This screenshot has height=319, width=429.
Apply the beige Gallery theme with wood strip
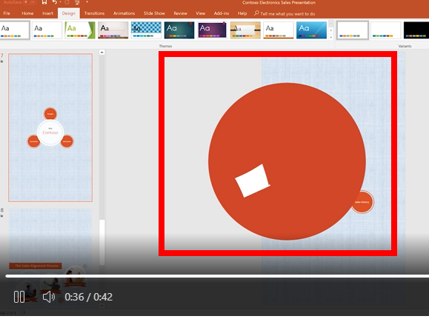(113, 30)
